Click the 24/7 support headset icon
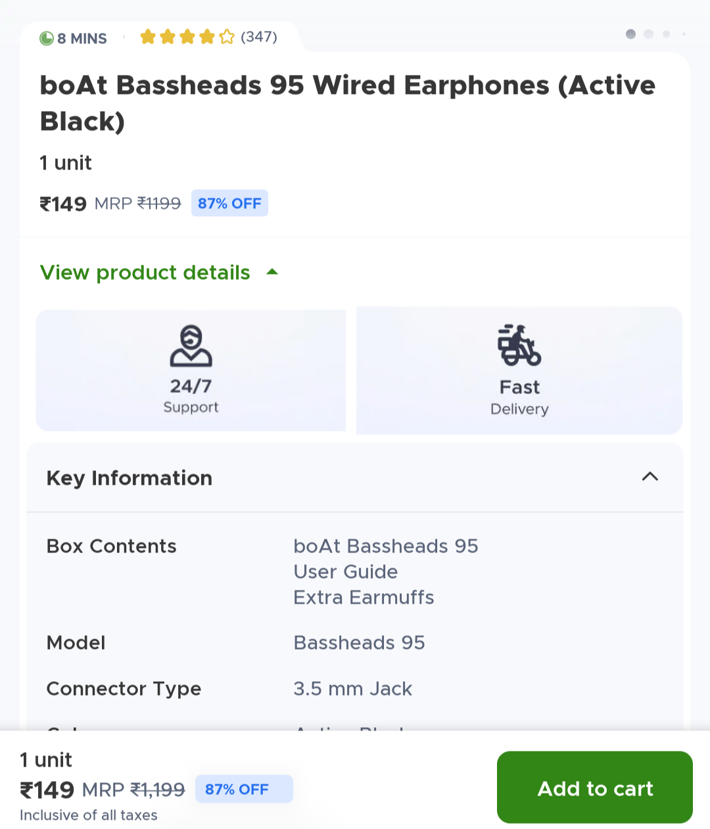 [x=191, y=346]
